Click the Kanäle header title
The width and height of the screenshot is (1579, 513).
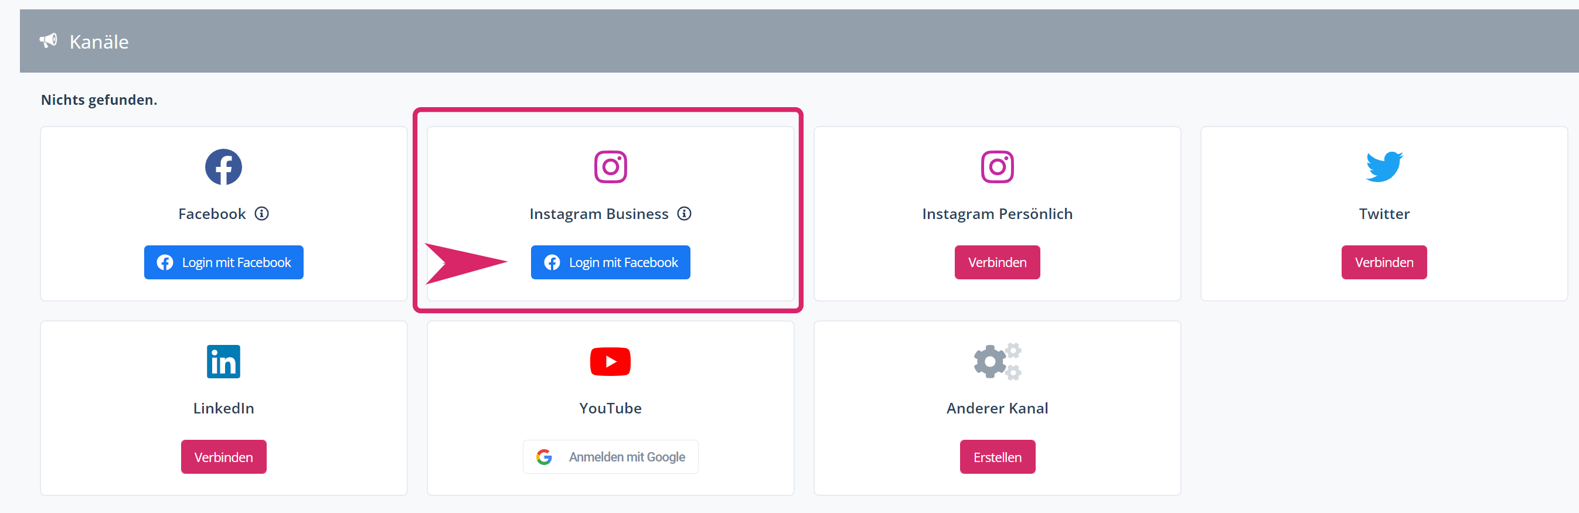tap(98, 42)
